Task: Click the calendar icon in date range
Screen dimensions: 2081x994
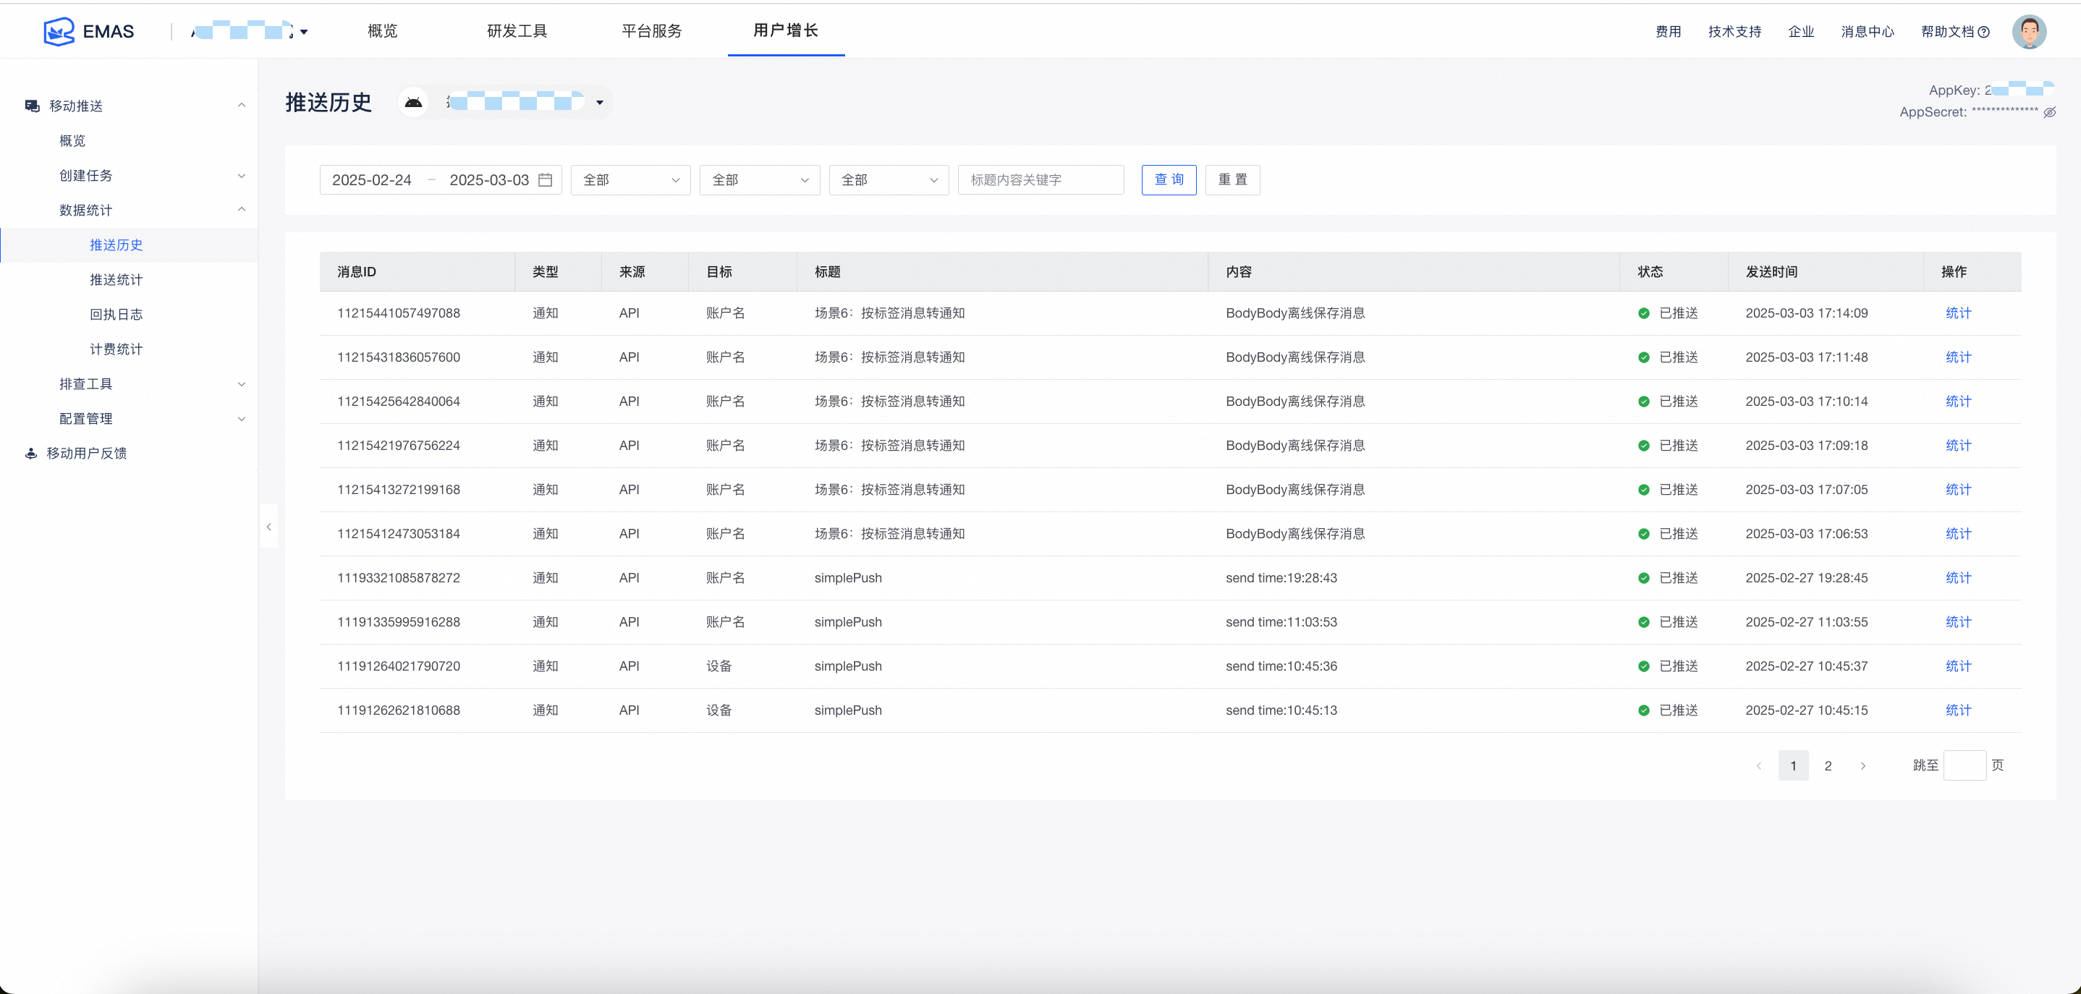Action: (546, 180)
